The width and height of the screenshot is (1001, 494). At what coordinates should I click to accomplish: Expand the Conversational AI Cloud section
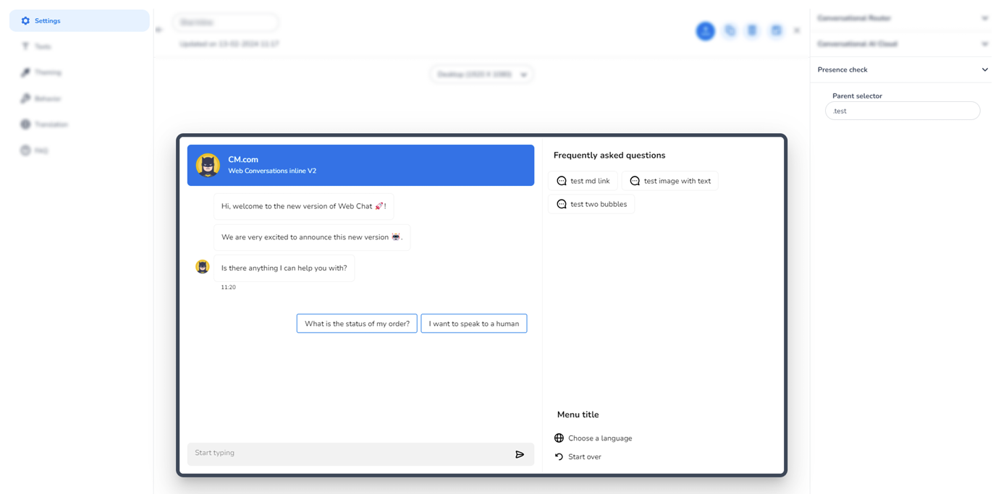coord(984,44)
